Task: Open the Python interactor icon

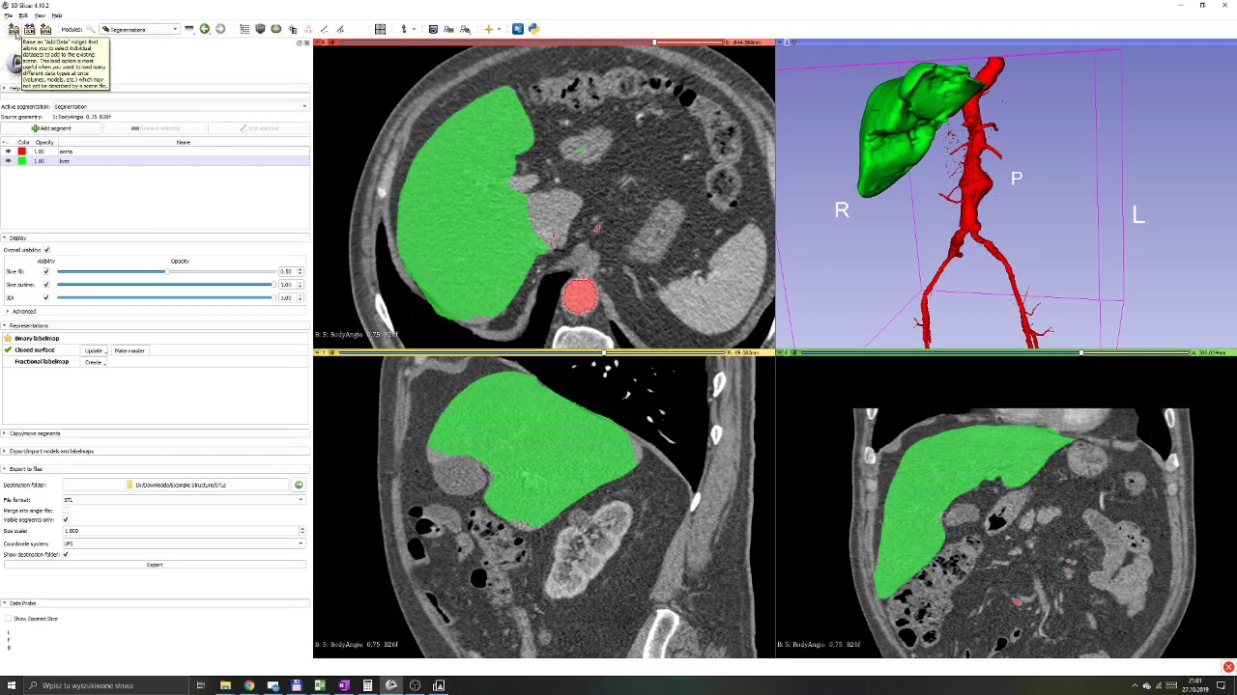Action: point(534,29)
